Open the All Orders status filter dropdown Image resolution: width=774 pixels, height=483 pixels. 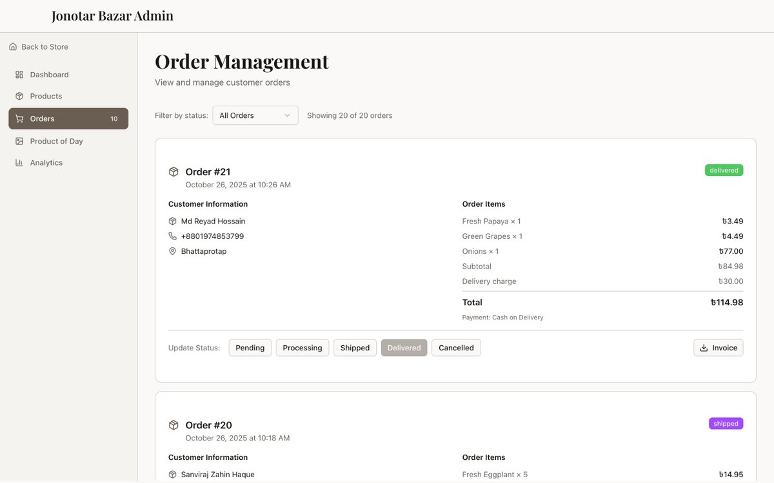tap(255, 115)
